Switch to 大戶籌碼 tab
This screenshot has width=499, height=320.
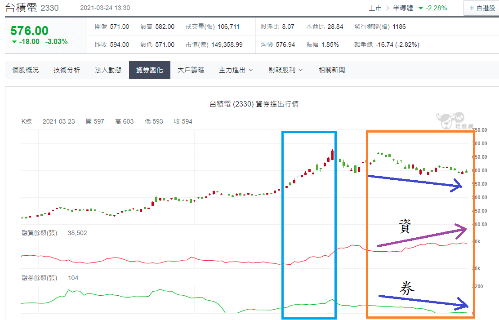[x=191, y=70]
